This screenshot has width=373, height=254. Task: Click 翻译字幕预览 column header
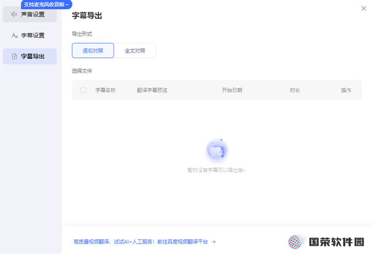[x=152, y=90]
